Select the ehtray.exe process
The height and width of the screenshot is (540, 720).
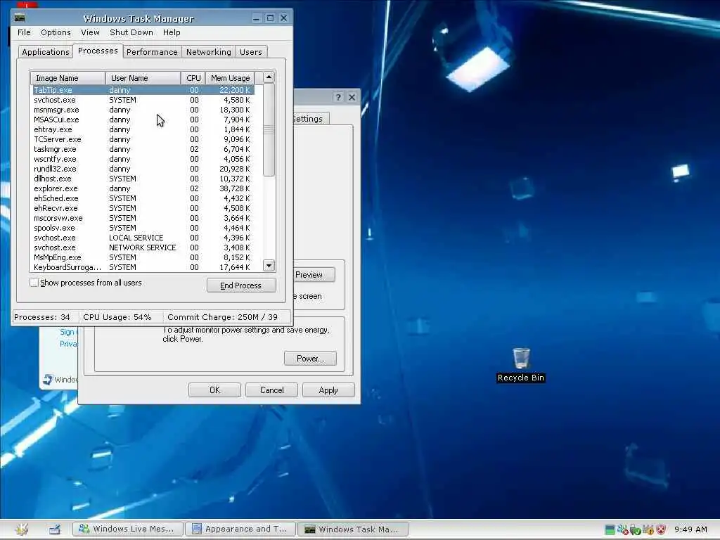click(x=143, y=129)
